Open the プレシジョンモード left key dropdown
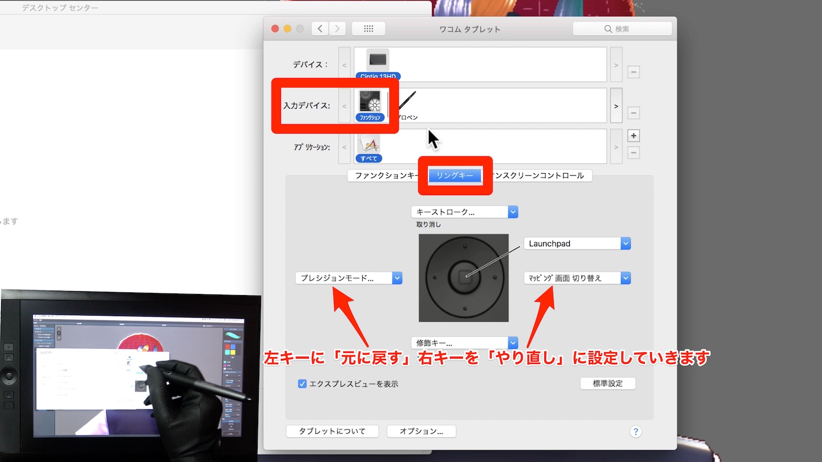Viewport: 822px width, 462px height. click(349, 278)
